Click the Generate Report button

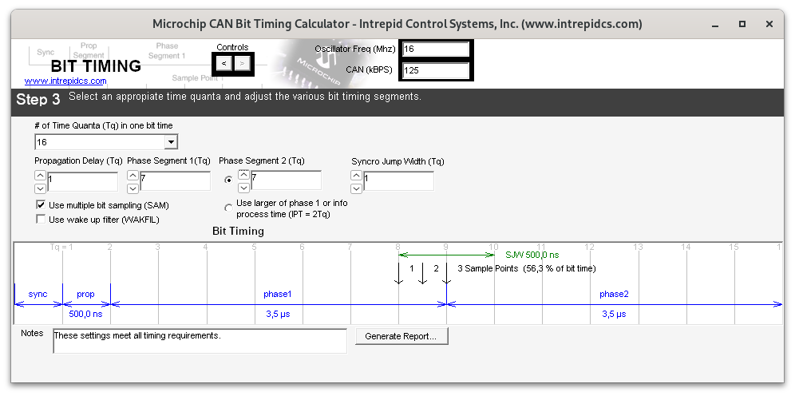pyautogui.click(x=401, y=336)
